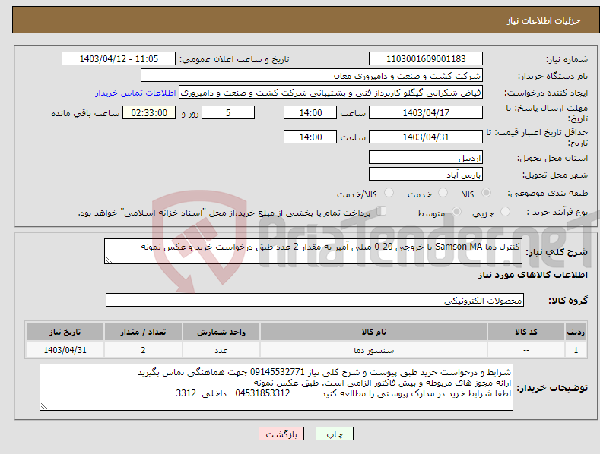Click the طبقه بندی موضوعی label
The width and height of the screenshot is (600, 454).
pyautogui.click(x=548, y=193)
